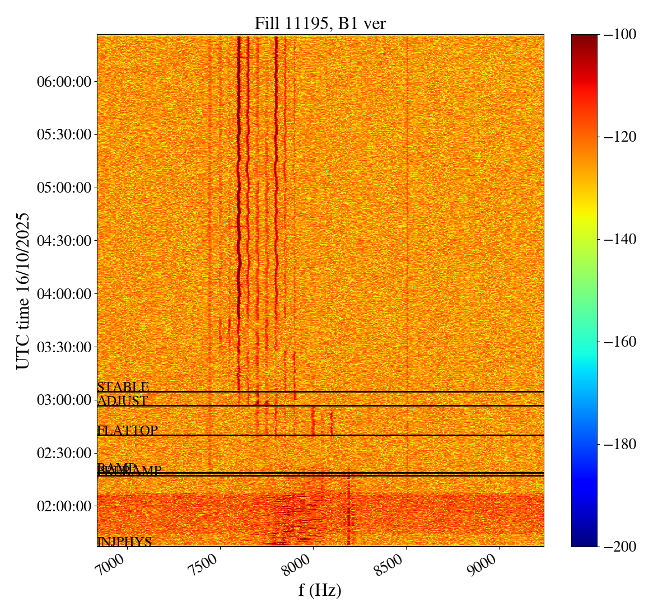Click the 04:30:00 time tick label
The width and height of the screenshot is (672, 616).
[x=64, y=241]
